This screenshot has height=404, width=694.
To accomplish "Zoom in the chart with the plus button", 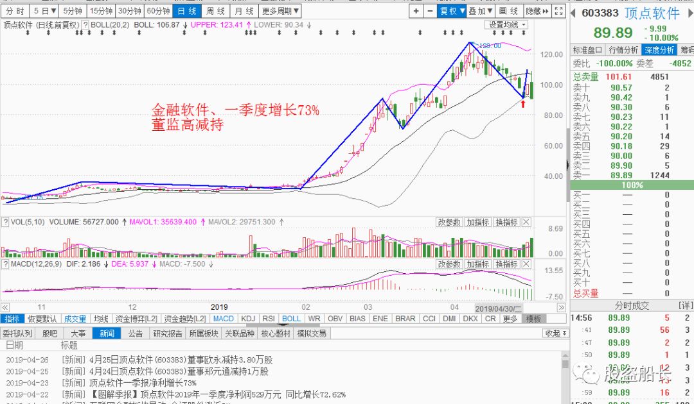I will (x=416, y=11).
